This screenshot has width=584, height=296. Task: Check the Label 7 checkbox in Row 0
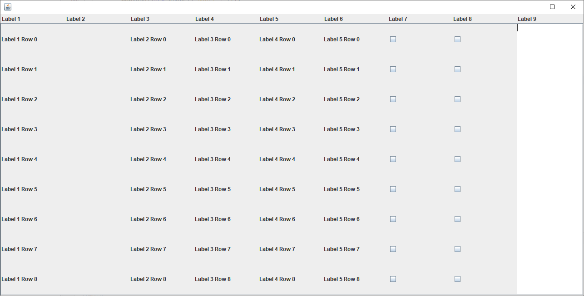(x=393, y=39)
